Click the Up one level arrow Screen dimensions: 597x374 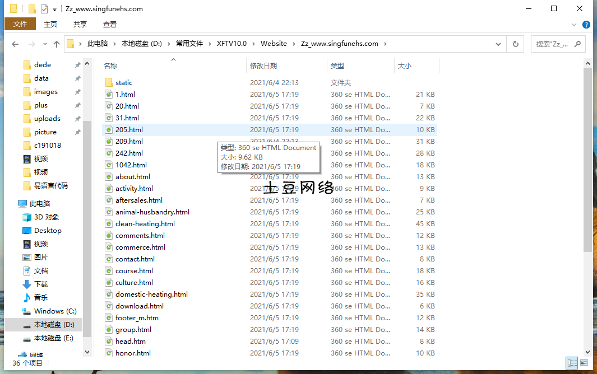(56, 44)
